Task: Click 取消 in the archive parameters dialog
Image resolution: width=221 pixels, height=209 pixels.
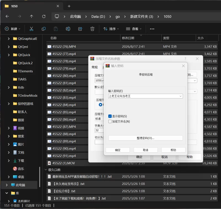Action: (164, 157)
